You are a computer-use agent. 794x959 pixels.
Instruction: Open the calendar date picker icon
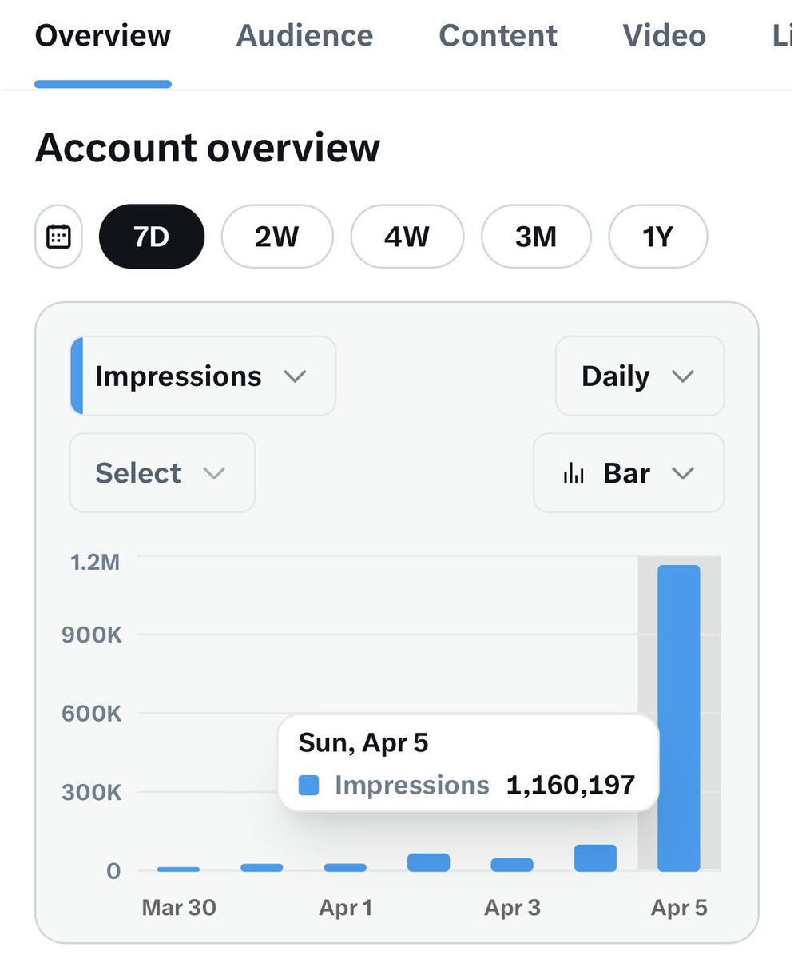tap(59, 237)
